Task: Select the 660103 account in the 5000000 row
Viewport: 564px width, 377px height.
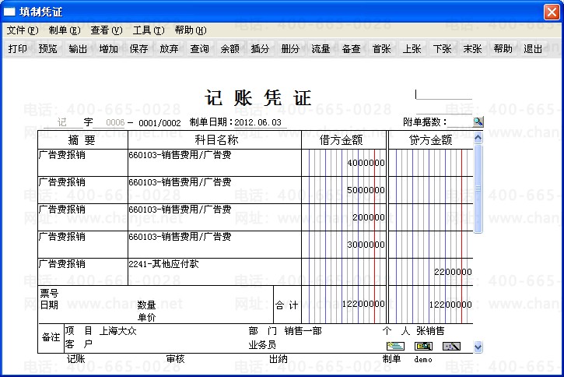Action: [x=215, y=190]
